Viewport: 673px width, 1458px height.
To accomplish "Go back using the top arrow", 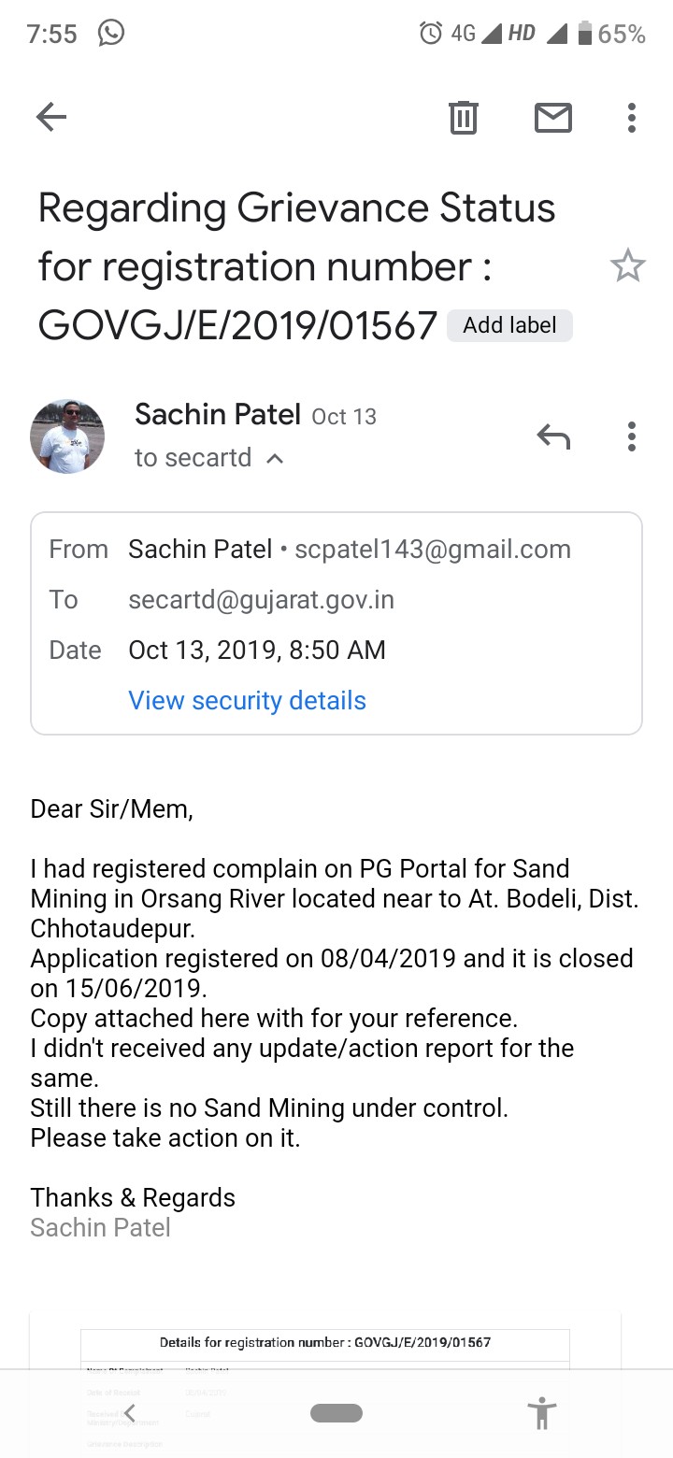I will 51,117.
